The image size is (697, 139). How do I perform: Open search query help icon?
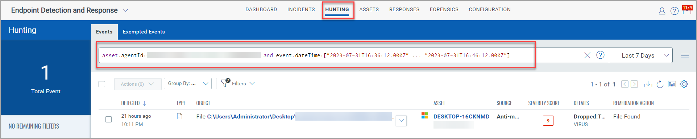click(601, 55)
